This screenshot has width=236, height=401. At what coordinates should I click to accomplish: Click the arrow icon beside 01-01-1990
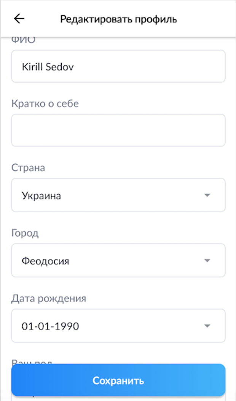(207, 326)
